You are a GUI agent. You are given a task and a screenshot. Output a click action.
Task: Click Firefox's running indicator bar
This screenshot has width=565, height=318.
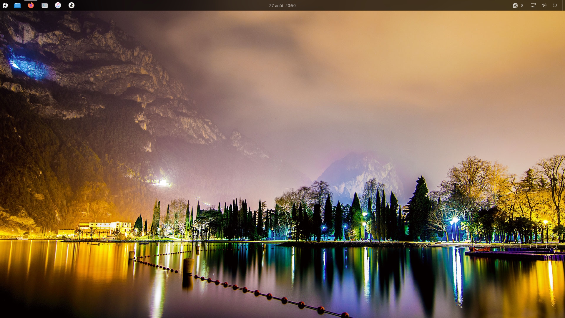(x=31, y=1)
